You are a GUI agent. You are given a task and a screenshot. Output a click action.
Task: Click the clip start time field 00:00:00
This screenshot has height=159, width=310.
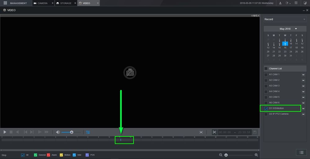(225, 132)
